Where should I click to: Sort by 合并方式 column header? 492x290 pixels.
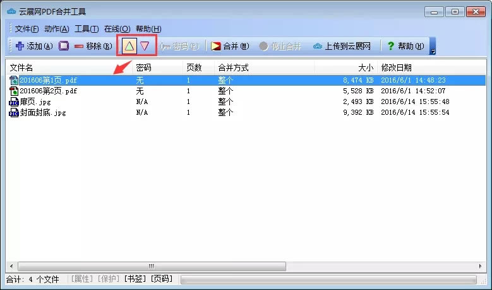[264, 67]
